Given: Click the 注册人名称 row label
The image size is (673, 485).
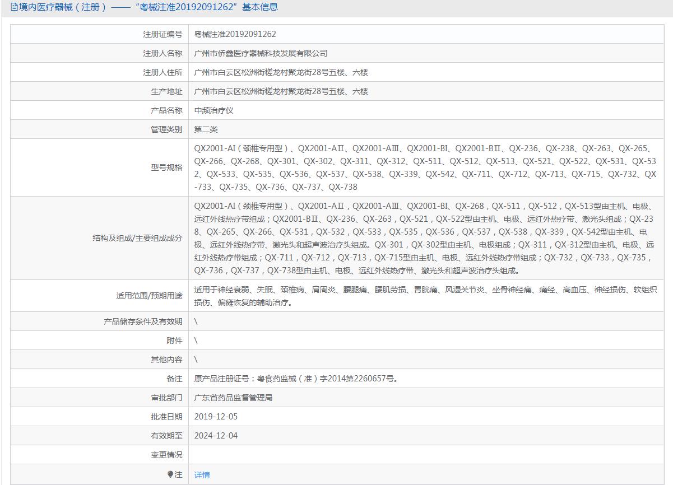Looking at the screenshot, I should pyautogui.click(x=163, y=53).
